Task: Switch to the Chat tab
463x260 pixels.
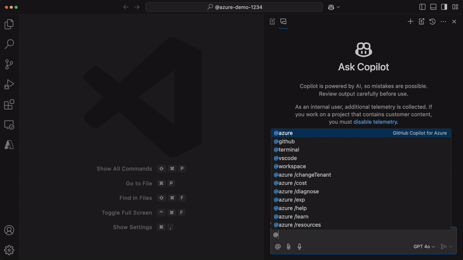Action: [x=283, y=21]
